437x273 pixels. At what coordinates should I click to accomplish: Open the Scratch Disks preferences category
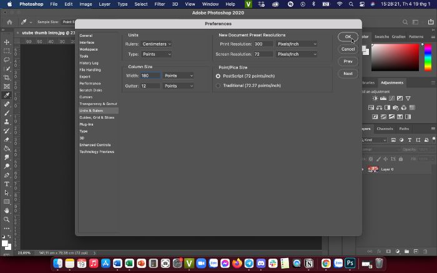[91, 90]
